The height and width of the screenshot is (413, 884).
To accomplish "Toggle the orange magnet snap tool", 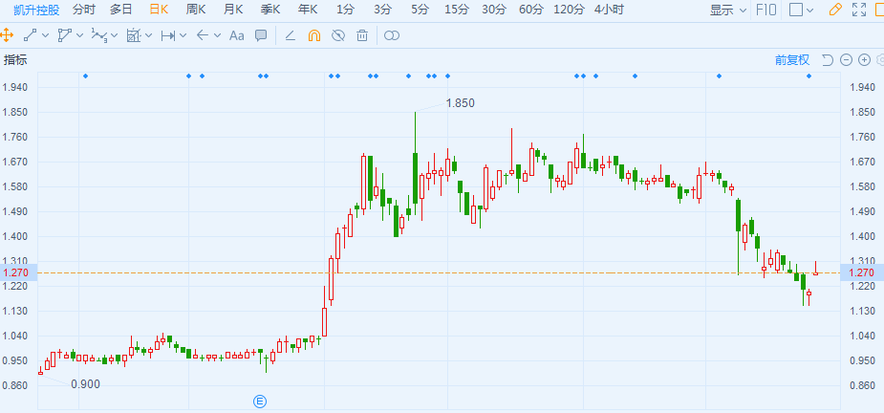I will [x=314, y=35].
